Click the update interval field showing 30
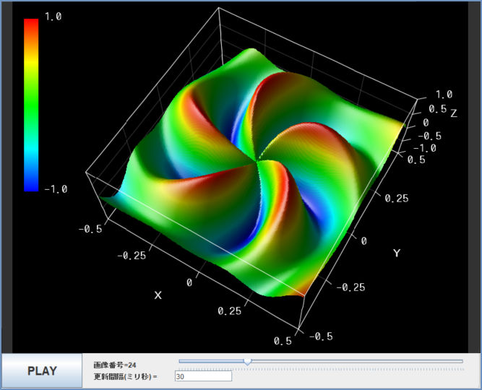The width and height of the screenshot is (482, 390). [x=203, y=376]
